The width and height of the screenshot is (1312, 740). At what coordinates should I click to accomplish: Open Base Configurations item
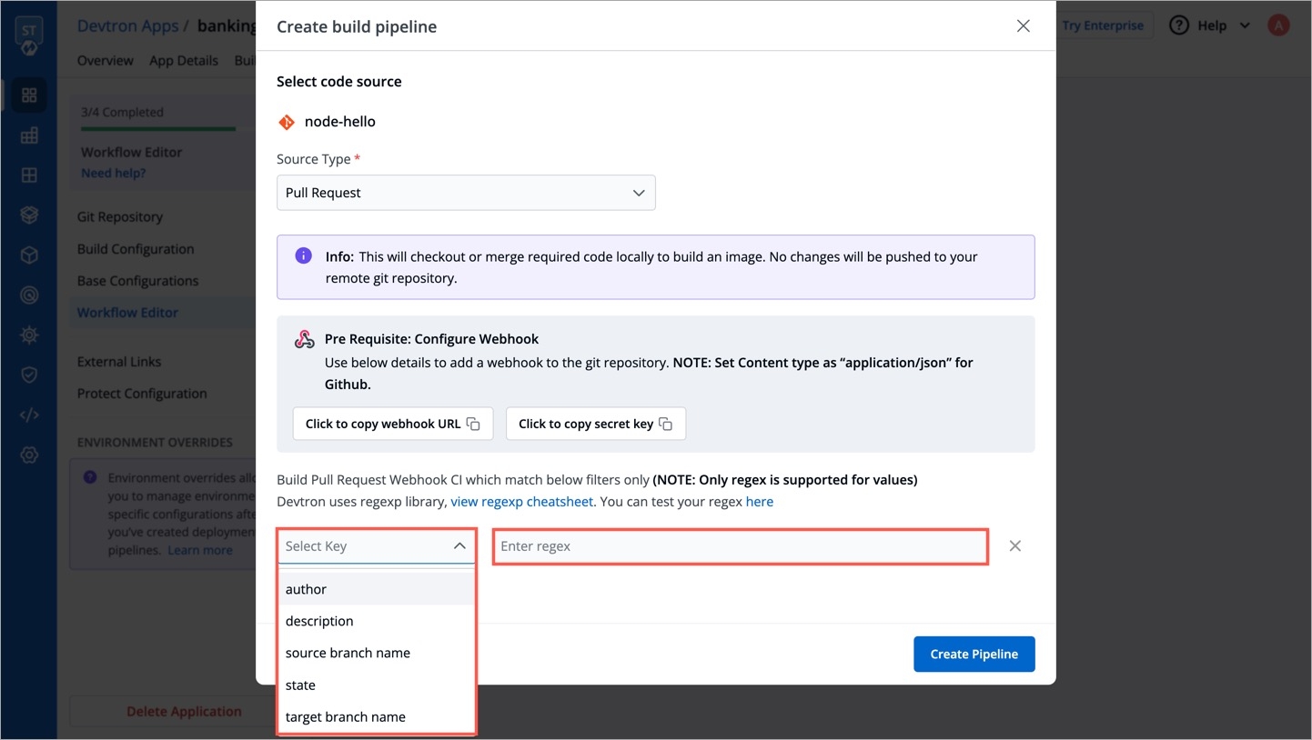pos(137,281)
